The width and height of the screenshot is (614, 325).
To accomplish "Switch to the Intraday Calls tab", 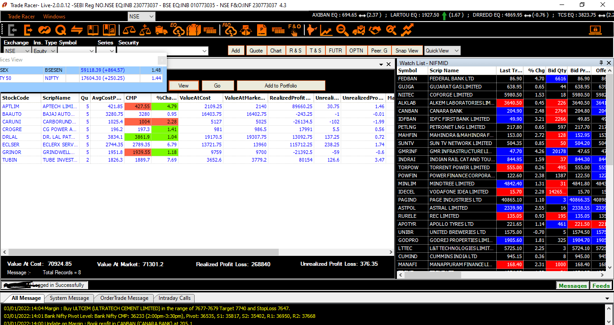I will [174, 298].
